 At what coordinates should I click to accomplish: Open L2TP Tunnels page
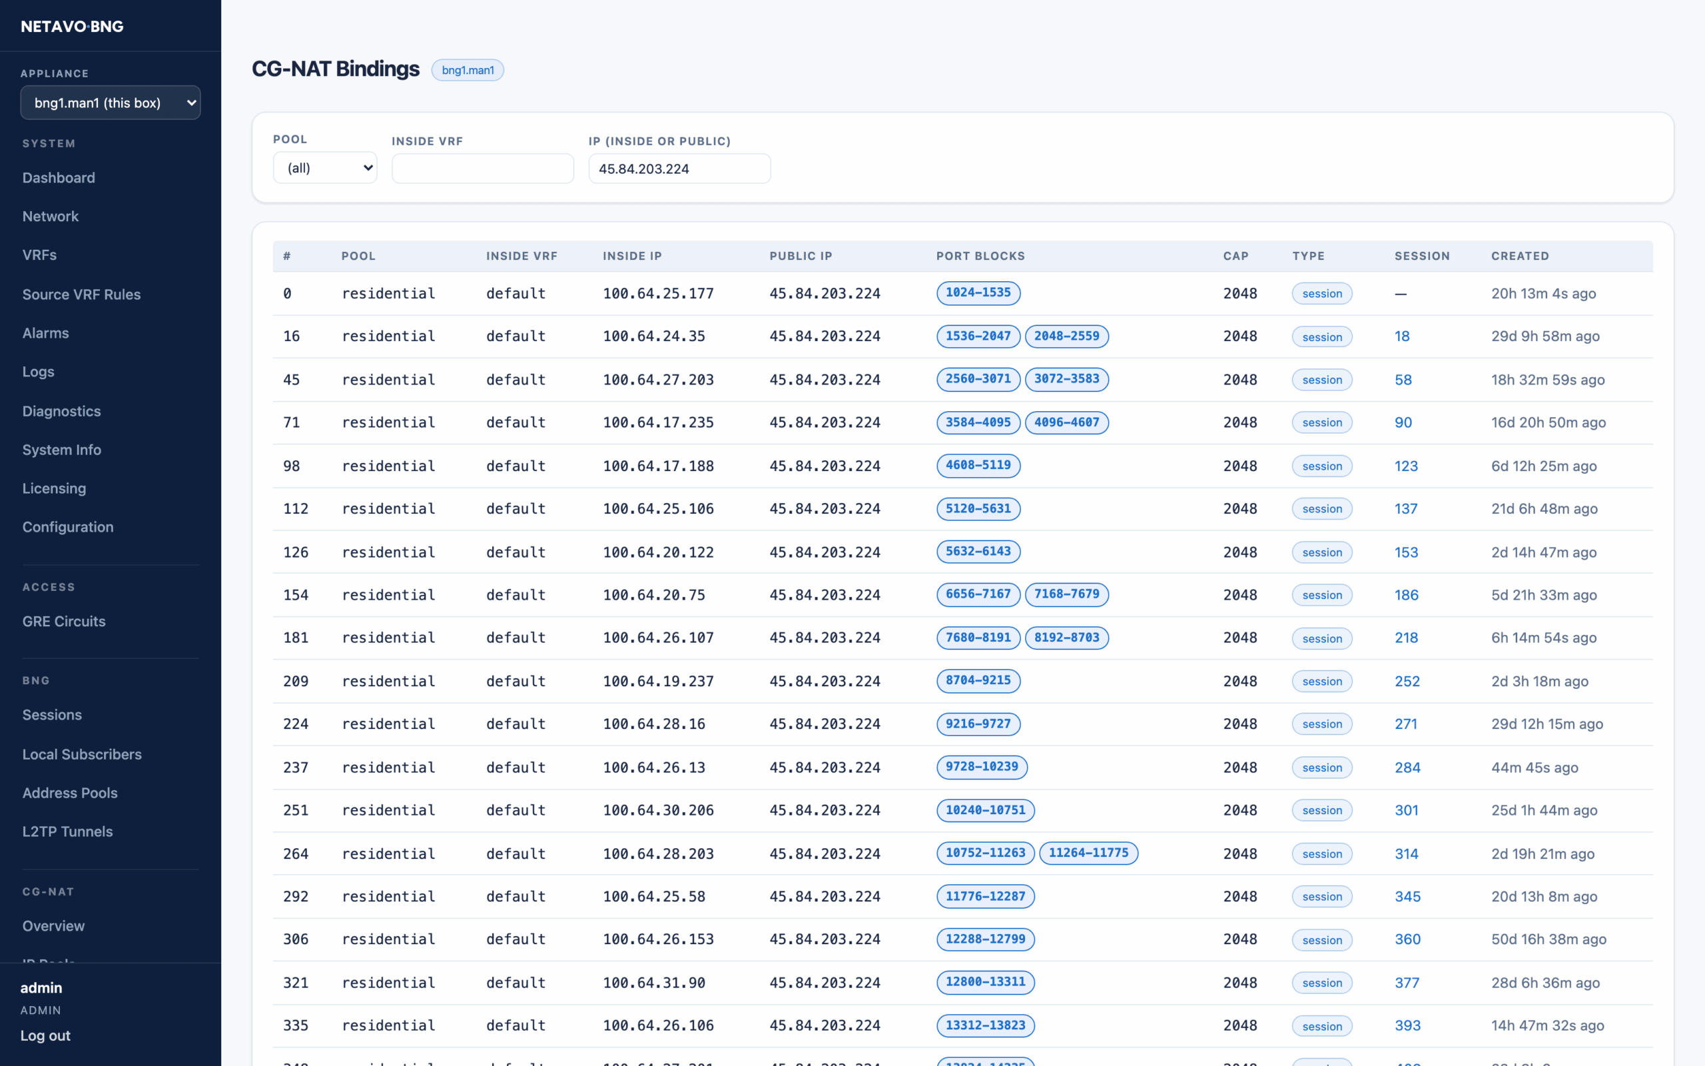68,831
